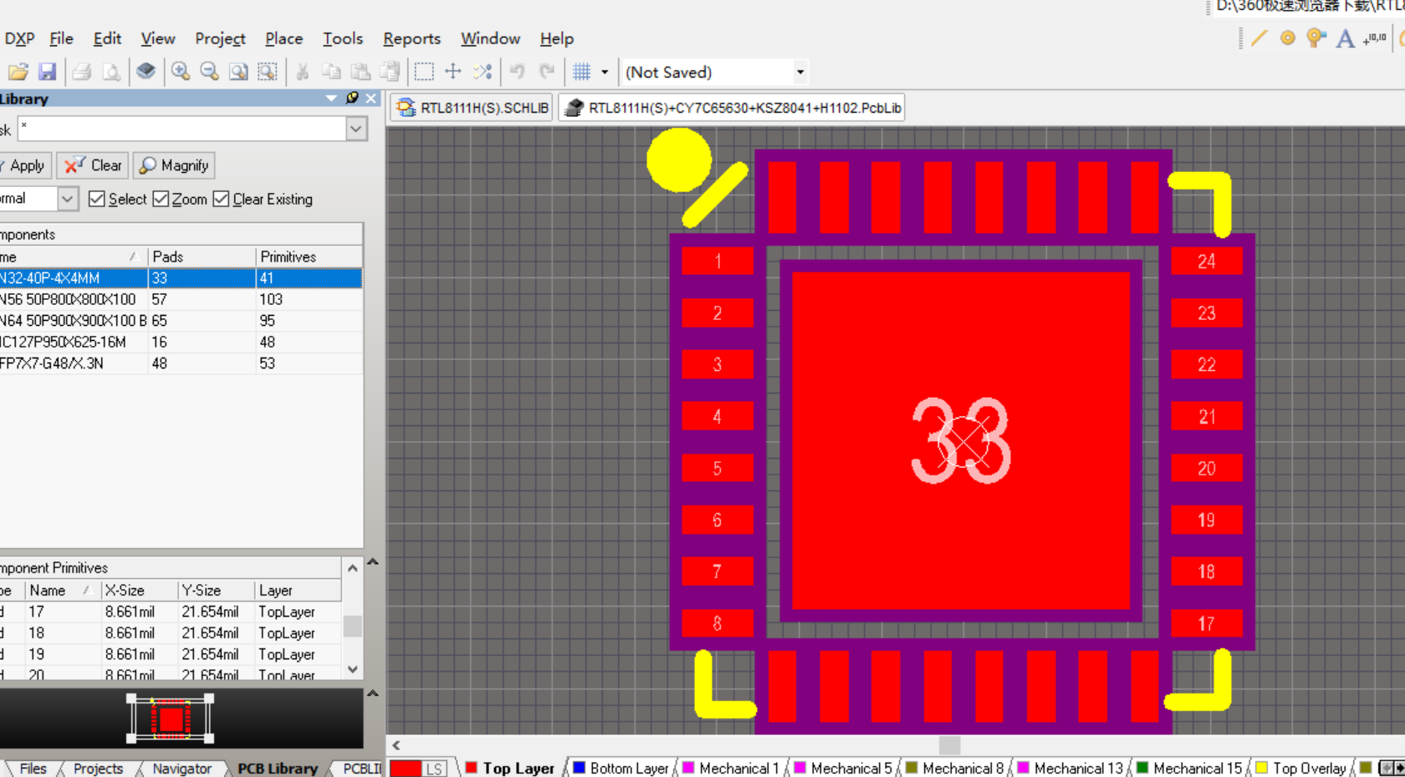The width and height of the screenshot is (1405, 777).
Task: Switch to the Projects panel tab
Action: [x=98, y=768]
